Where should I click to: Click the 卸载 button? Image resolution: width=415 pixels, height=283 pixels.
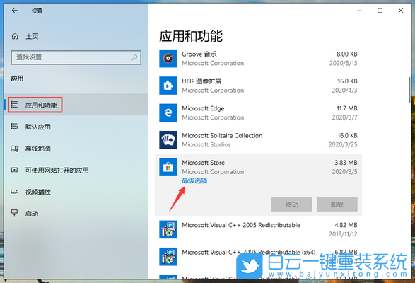coord(337,204)
